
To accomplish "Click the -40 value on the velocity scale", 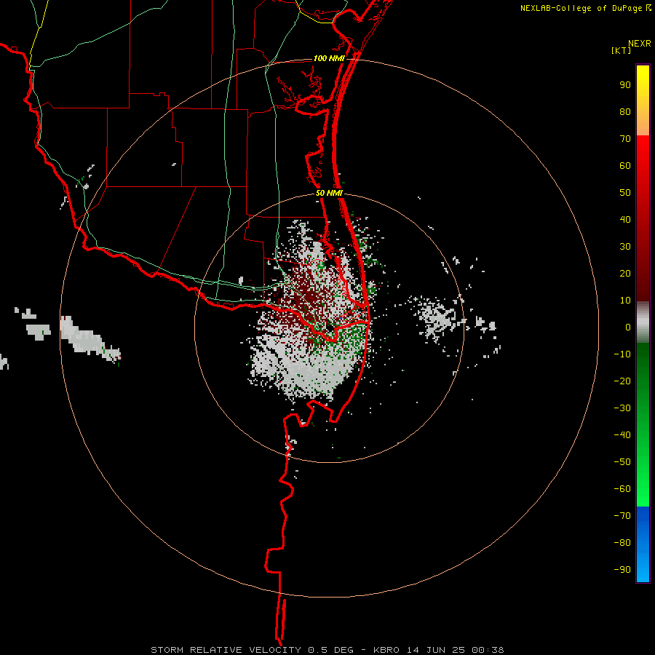I will pyautogui.click(x=622, y=435).
